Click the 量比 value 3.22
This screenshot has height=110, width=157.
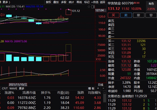154,65
